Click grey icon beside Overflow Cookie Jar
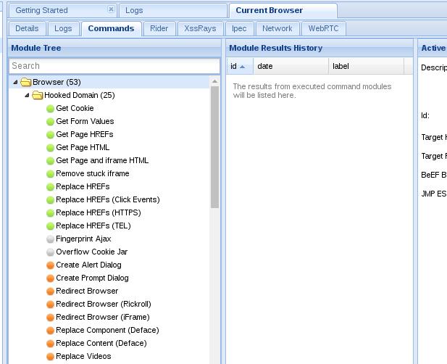The height and width of the screenshot is (364, 447). coord(50,252)
